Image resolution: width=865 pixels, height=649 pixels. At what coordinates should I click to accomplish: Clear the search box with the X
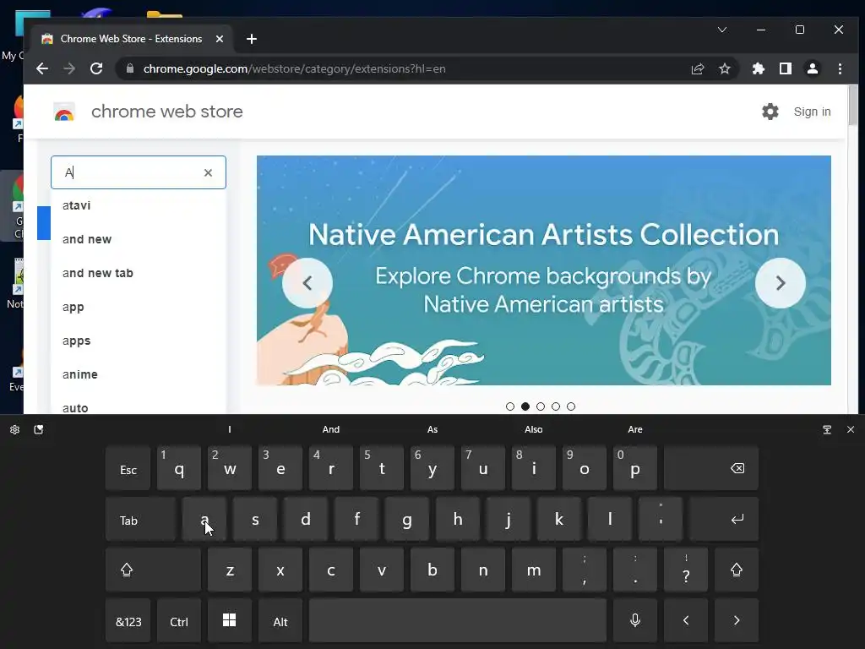[x=208, y=172]
